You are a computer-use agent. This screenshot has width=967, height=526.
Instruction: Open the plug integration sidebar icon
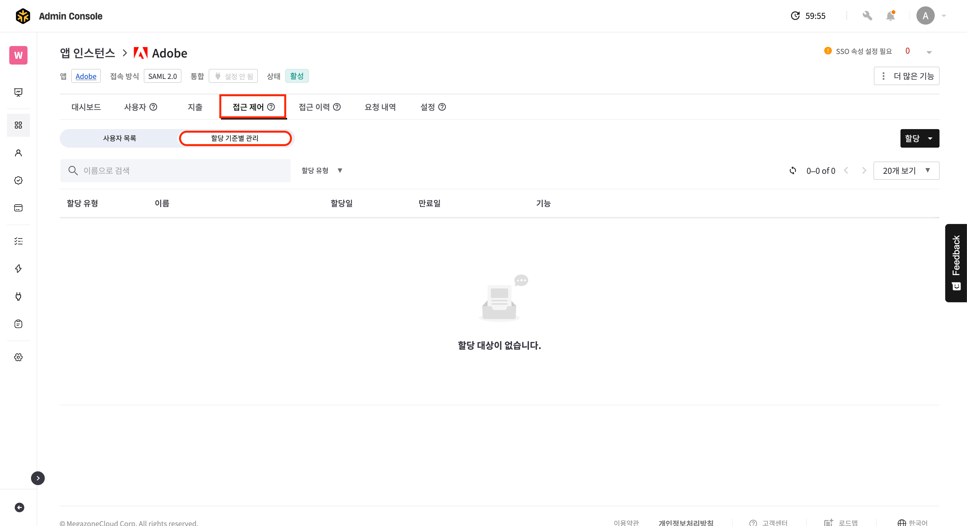(x=19, y=296)
